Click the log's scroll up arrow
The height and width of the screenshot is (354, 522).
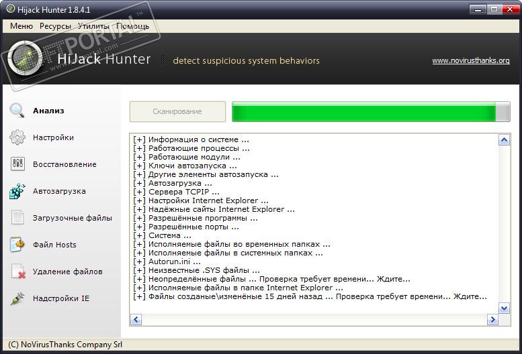pos(504,140)
